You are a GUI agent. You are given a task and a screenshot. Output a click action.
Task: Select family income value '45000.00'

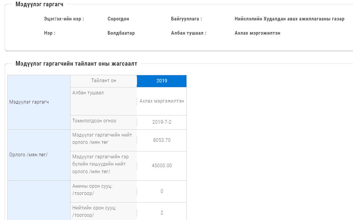(x=162, y=166)
